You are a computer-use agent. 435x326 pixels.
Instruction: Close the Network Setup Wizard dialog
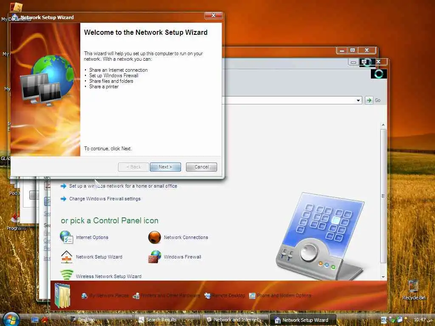(213, 15)
